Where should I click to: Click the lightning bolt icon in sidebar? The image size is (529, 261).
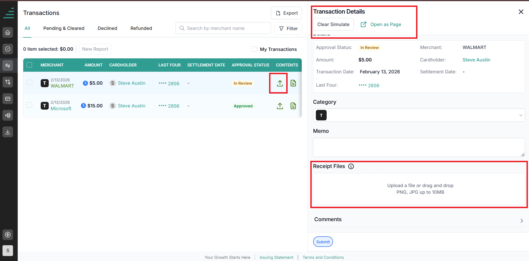point(8,235)
